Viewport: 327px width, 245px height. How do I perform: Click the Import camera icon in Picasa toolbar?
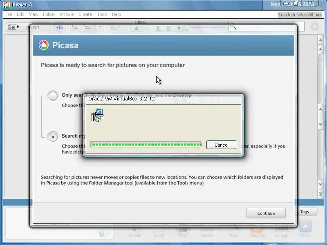[x=13, y=27]
